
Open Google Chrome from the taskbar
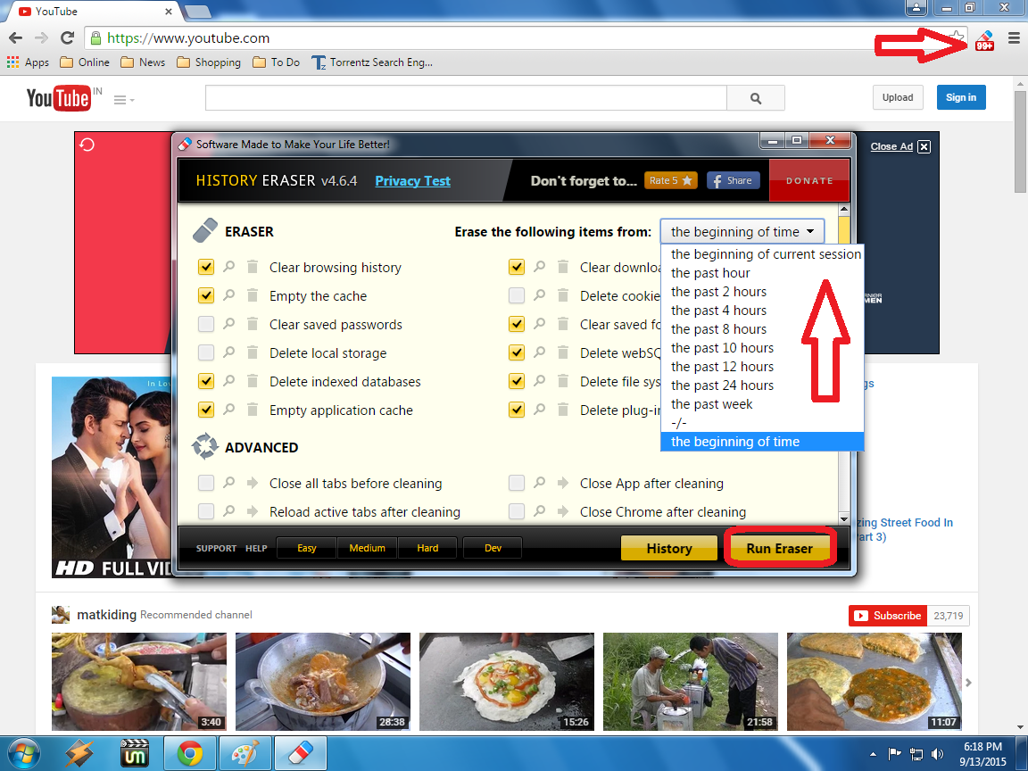pos(189,753)
